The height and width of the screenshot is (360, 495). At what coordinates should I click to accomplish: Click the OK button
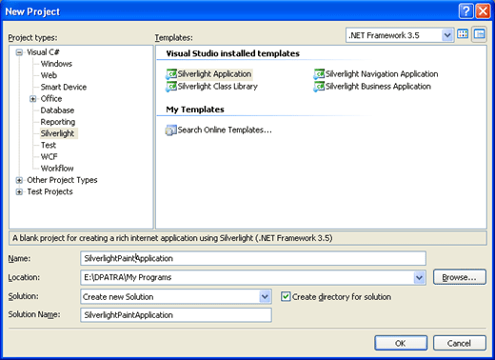[401, 343]
